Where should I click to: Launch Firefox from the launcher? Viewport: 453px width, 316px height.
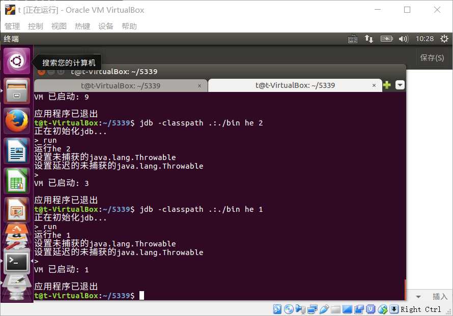click(17, 121)
